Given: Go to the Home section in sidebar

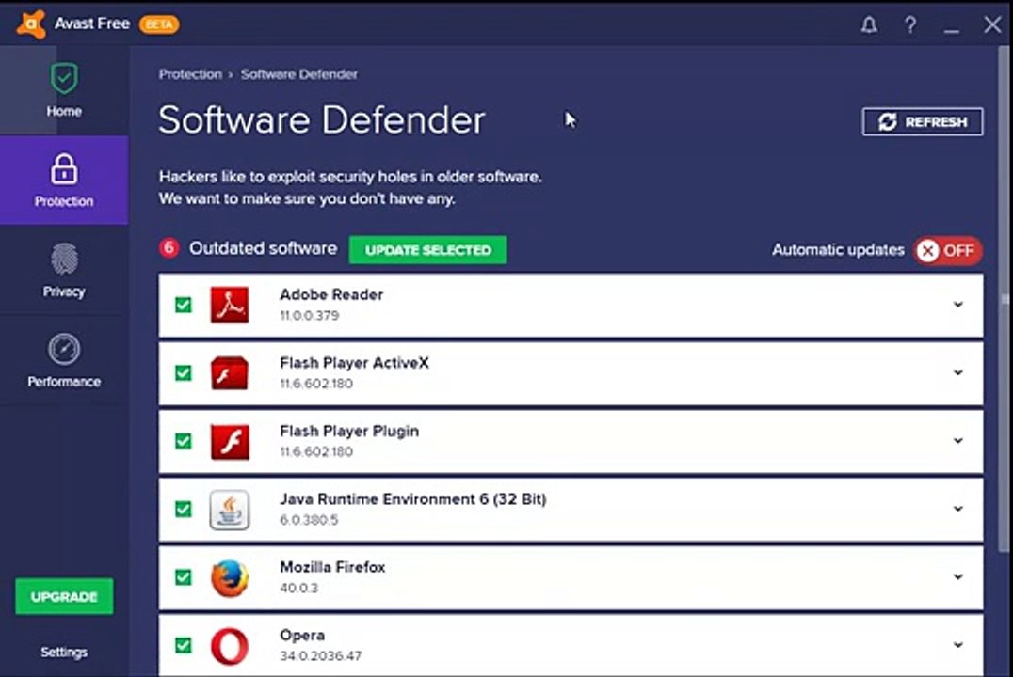Looking at the screenshot, I should click(64, 90).
